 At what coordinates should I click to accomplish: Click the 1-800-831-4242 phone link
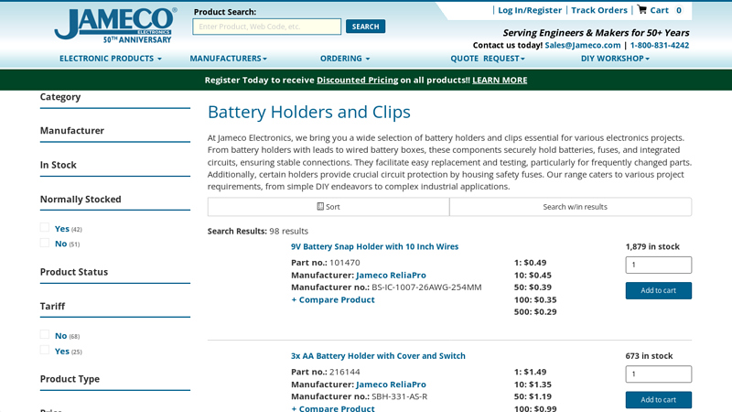pos(660,45)
